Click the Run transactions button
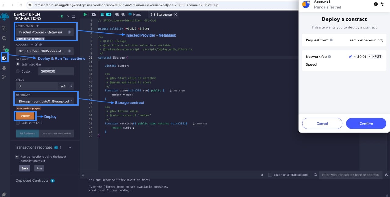 tap(39, 168)
